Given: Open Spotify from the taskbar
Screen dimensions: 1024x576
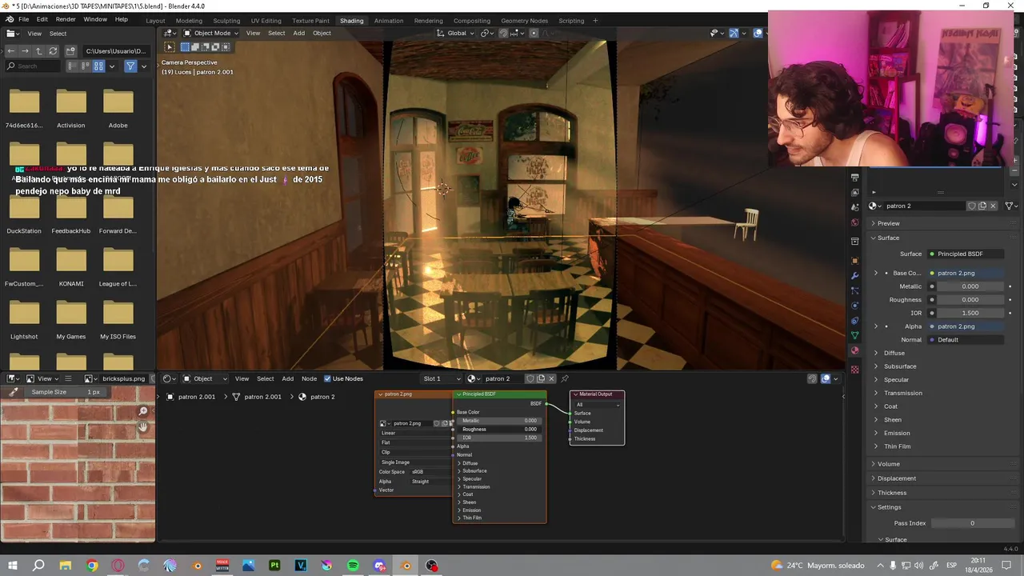Looking at the screenshot, I should point(353,566).
